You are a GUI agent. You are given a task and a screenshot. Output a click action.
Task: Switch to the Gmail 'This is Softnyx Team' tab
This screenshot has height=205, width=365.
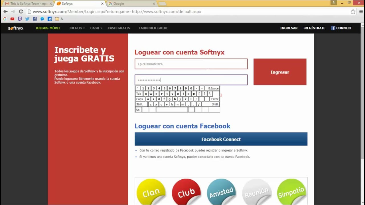tap(27, 4)
